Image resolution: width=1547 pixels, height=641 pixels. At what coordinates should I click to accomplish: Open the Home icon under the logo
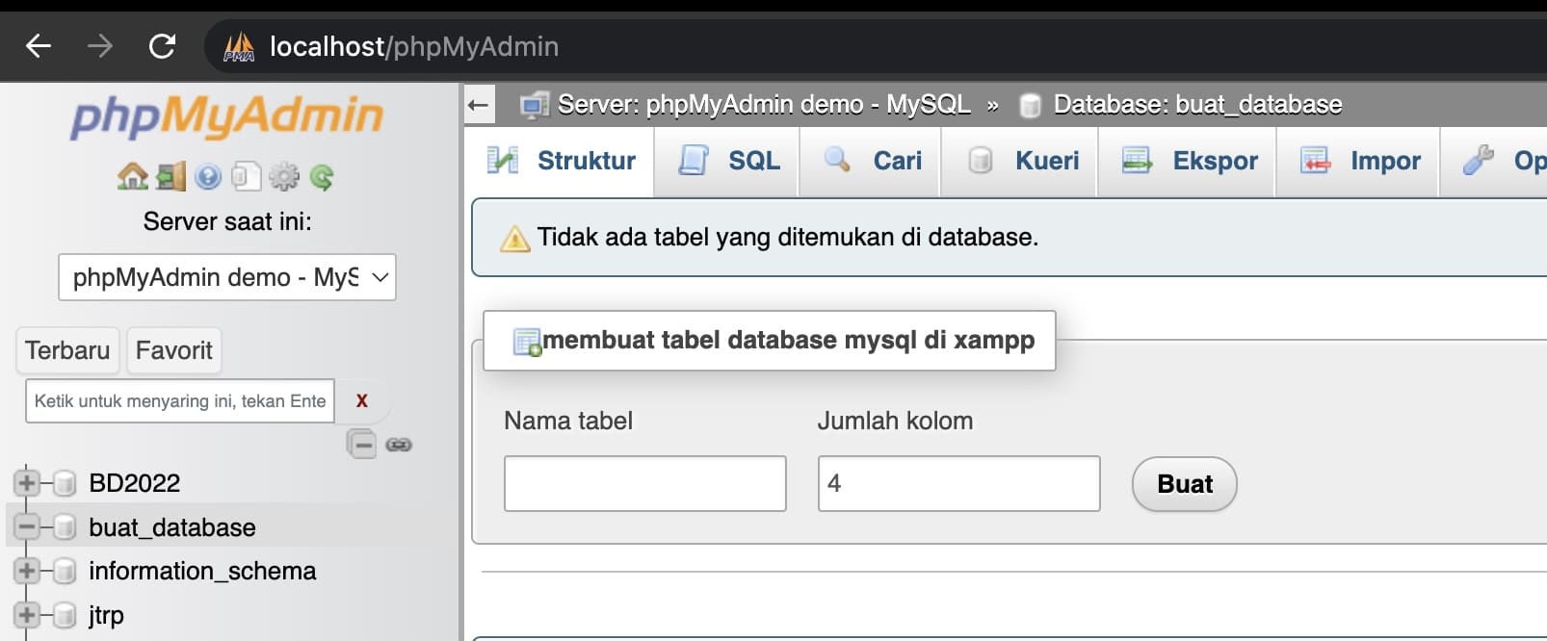[132, 176]
